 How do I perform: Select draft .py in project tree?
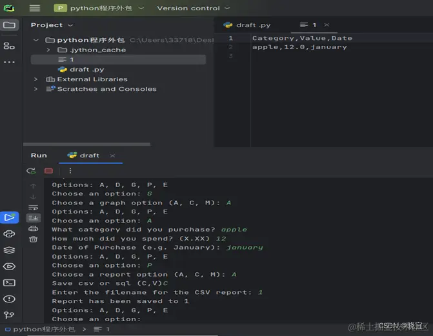coord(81,70)
